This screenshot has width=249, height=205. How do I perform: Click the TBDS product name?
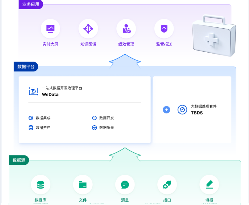click(197, 113)
